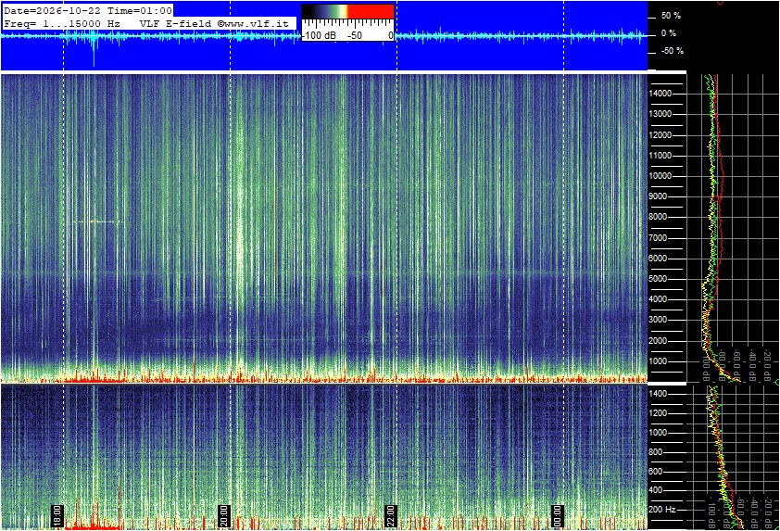Viewport: 780px width, 531px height.
Task: Click the 600 label on low-frequency axis
Action: (x=655, y=472)
